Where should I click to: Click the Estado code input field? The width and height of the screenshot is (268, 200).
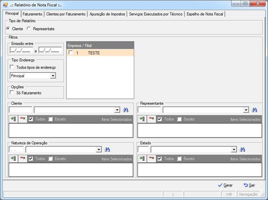143,149
